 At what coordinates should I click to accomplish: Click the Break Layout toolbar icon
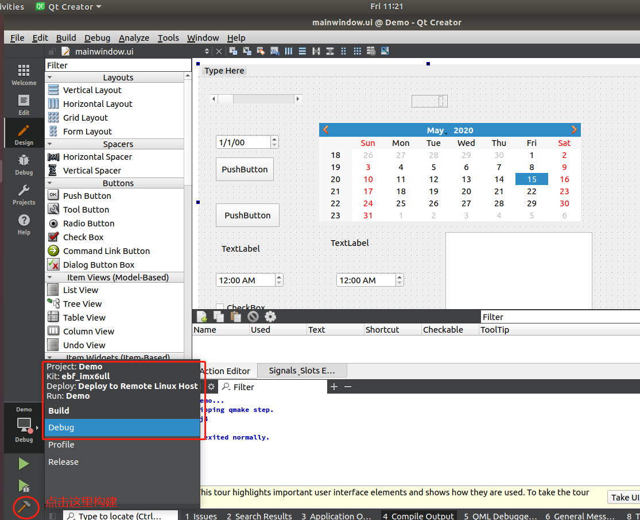371,51
